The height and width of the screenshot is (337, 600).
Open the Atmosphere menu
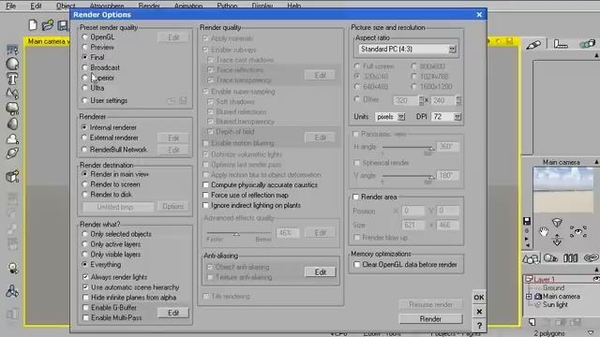pyautogui.click(x=107, y=6)
